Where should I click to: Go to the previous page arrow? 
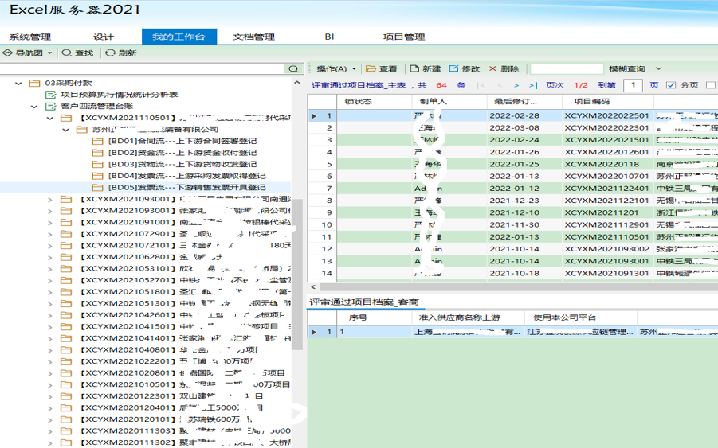(500, 85)
